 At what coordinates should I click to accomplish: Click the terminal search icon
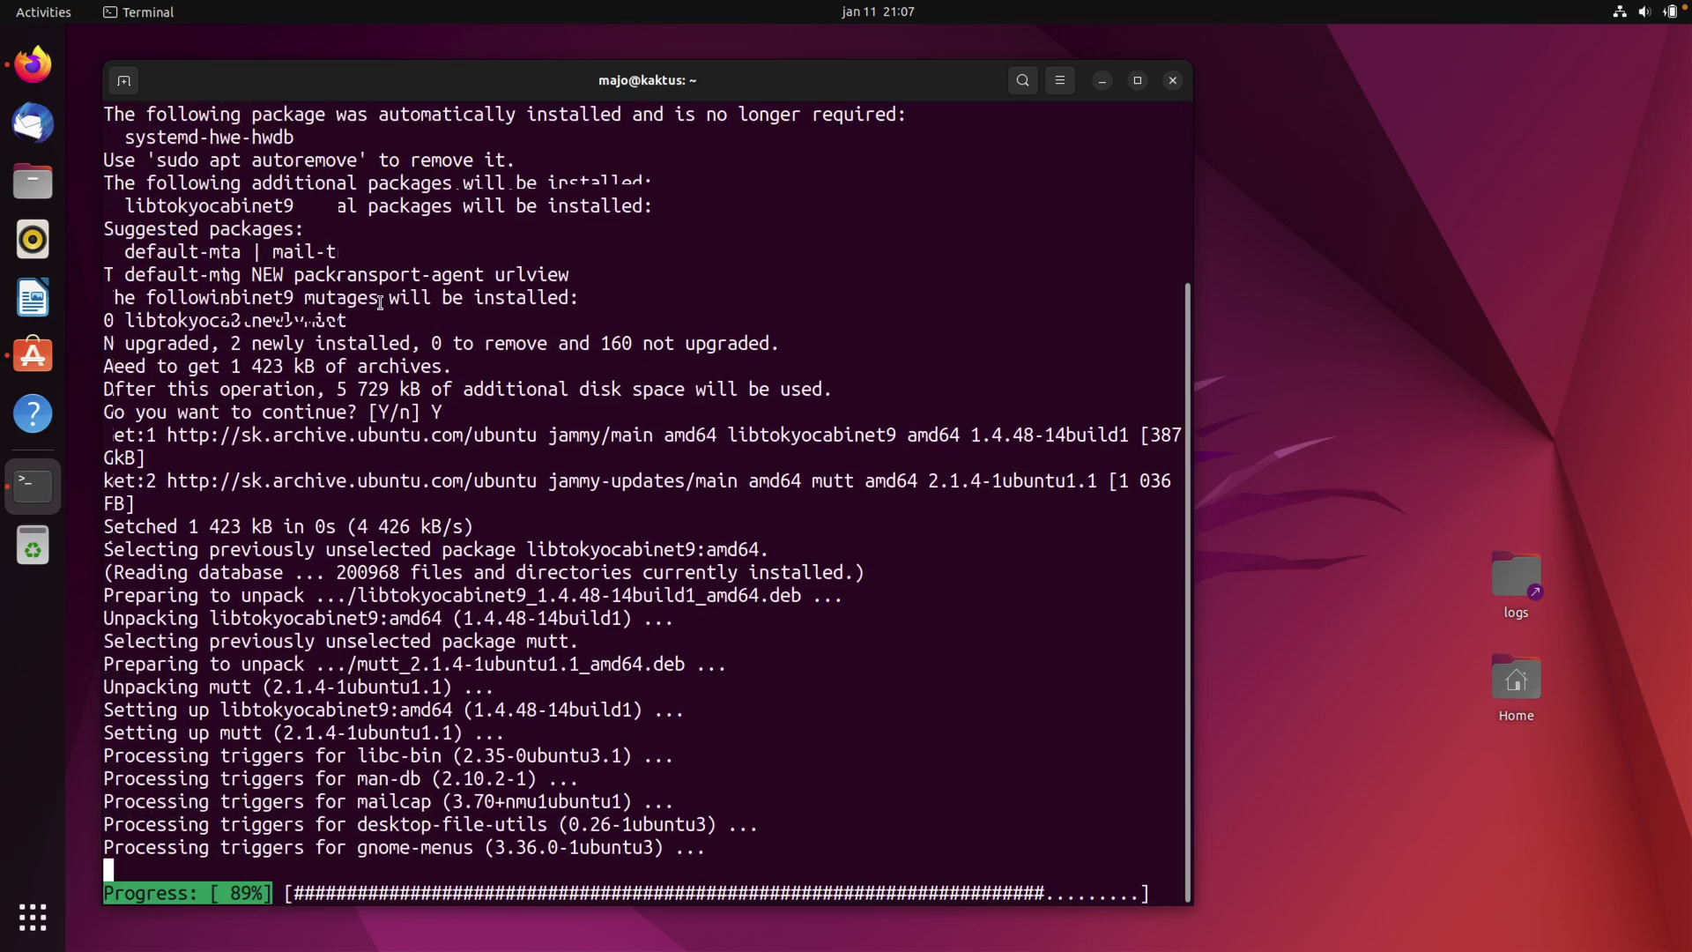point(1022,80)
